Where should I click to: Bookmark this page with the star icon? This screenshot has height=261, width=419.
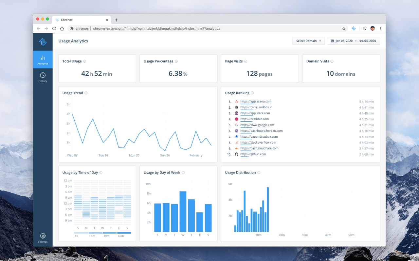pyautogui.click(x=344, y=28)
